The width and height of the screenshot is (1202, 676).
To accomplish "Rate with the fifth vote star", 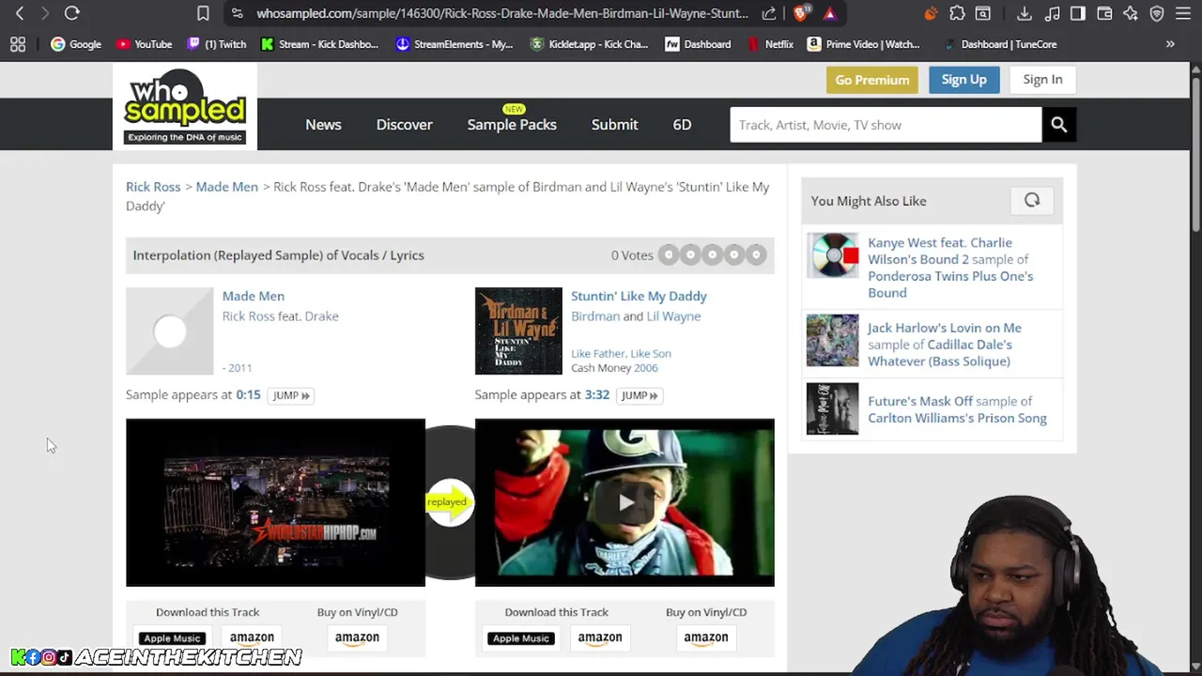I will (x=755, y=254).
